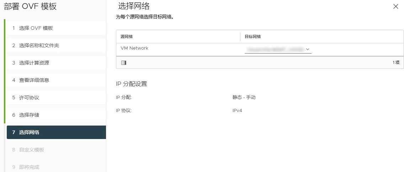Jump to step 3 选择计算资源
The height and width of the screenshot is (172, 404).
pyautogui.click(x=34, y=63)
